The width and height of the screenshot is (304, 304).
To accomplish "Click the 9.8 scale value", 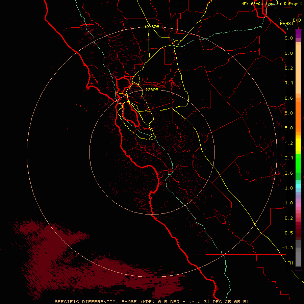I will pos(289,38).
